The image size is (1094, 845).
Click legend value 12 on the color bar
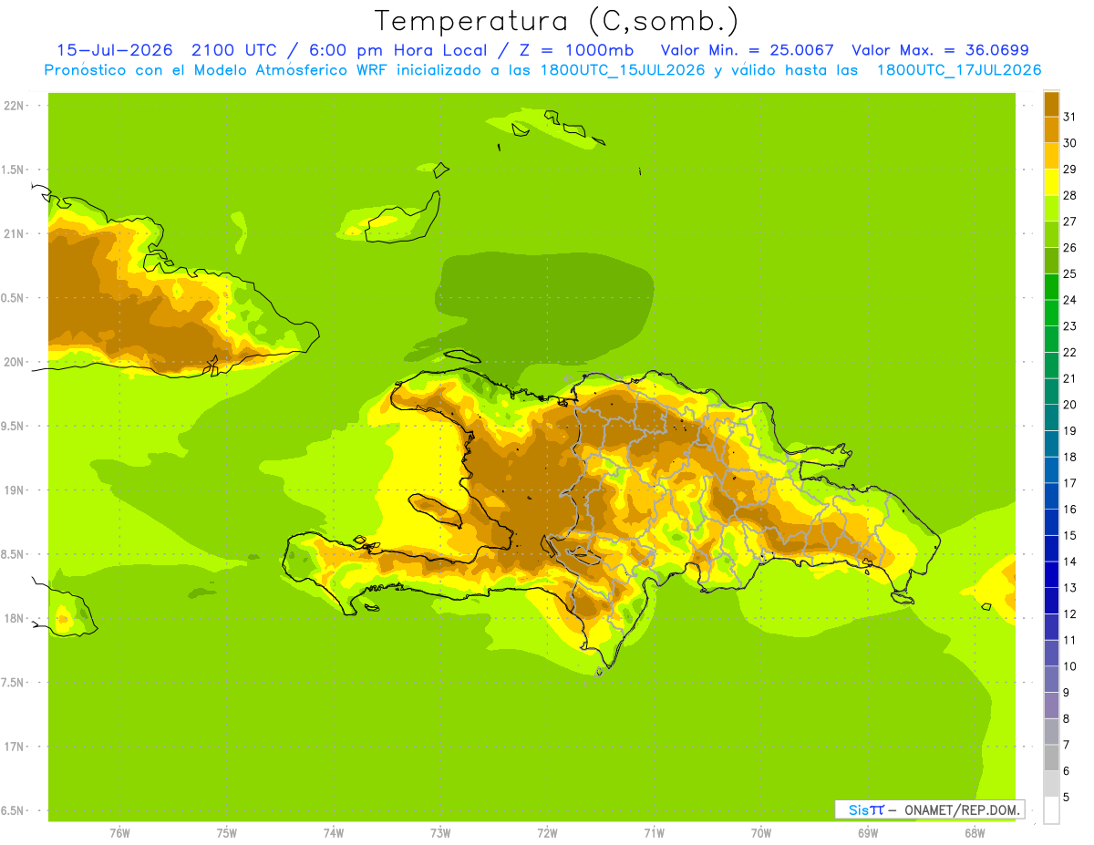pyautogui.click(x=1069, y=613)
